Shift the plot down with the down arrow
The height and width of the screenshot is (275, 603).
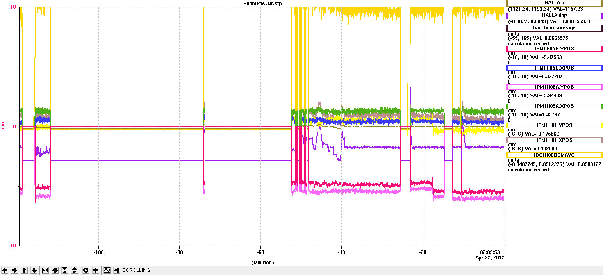(34, 270)
